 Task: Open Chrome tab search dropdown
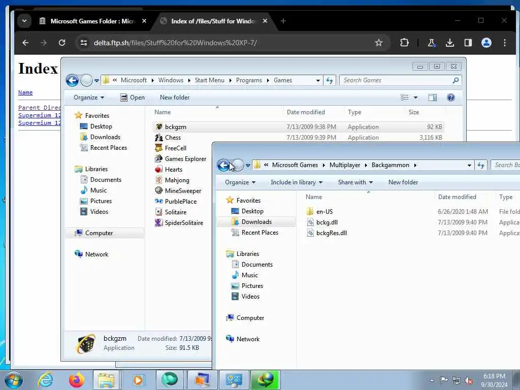(x=24, y=21)
